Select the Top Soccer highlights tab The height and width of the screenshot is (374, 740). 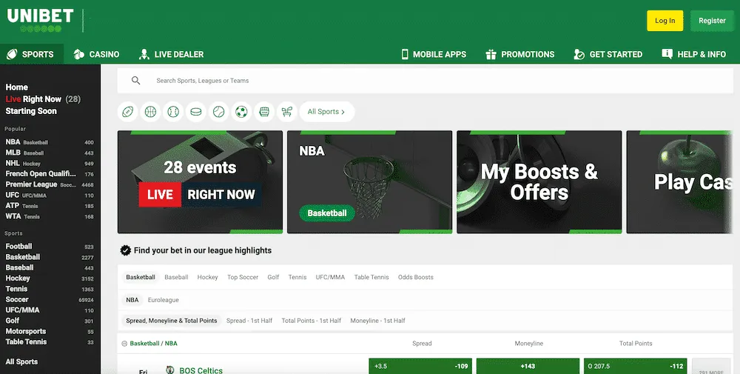[x=243, y=277]
